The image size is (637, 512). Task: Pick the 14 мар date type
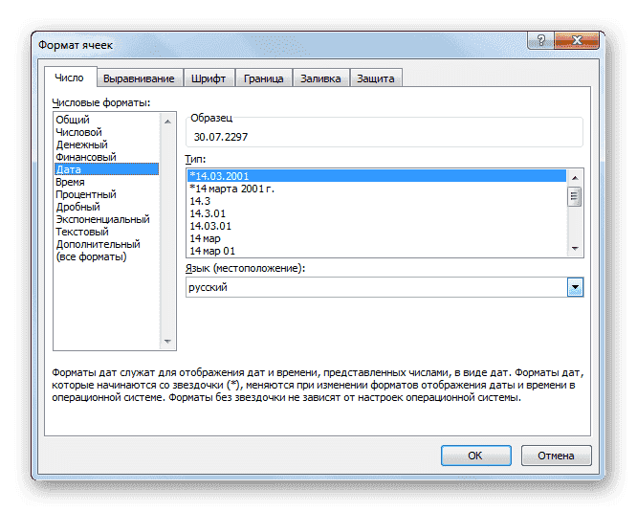377,238
